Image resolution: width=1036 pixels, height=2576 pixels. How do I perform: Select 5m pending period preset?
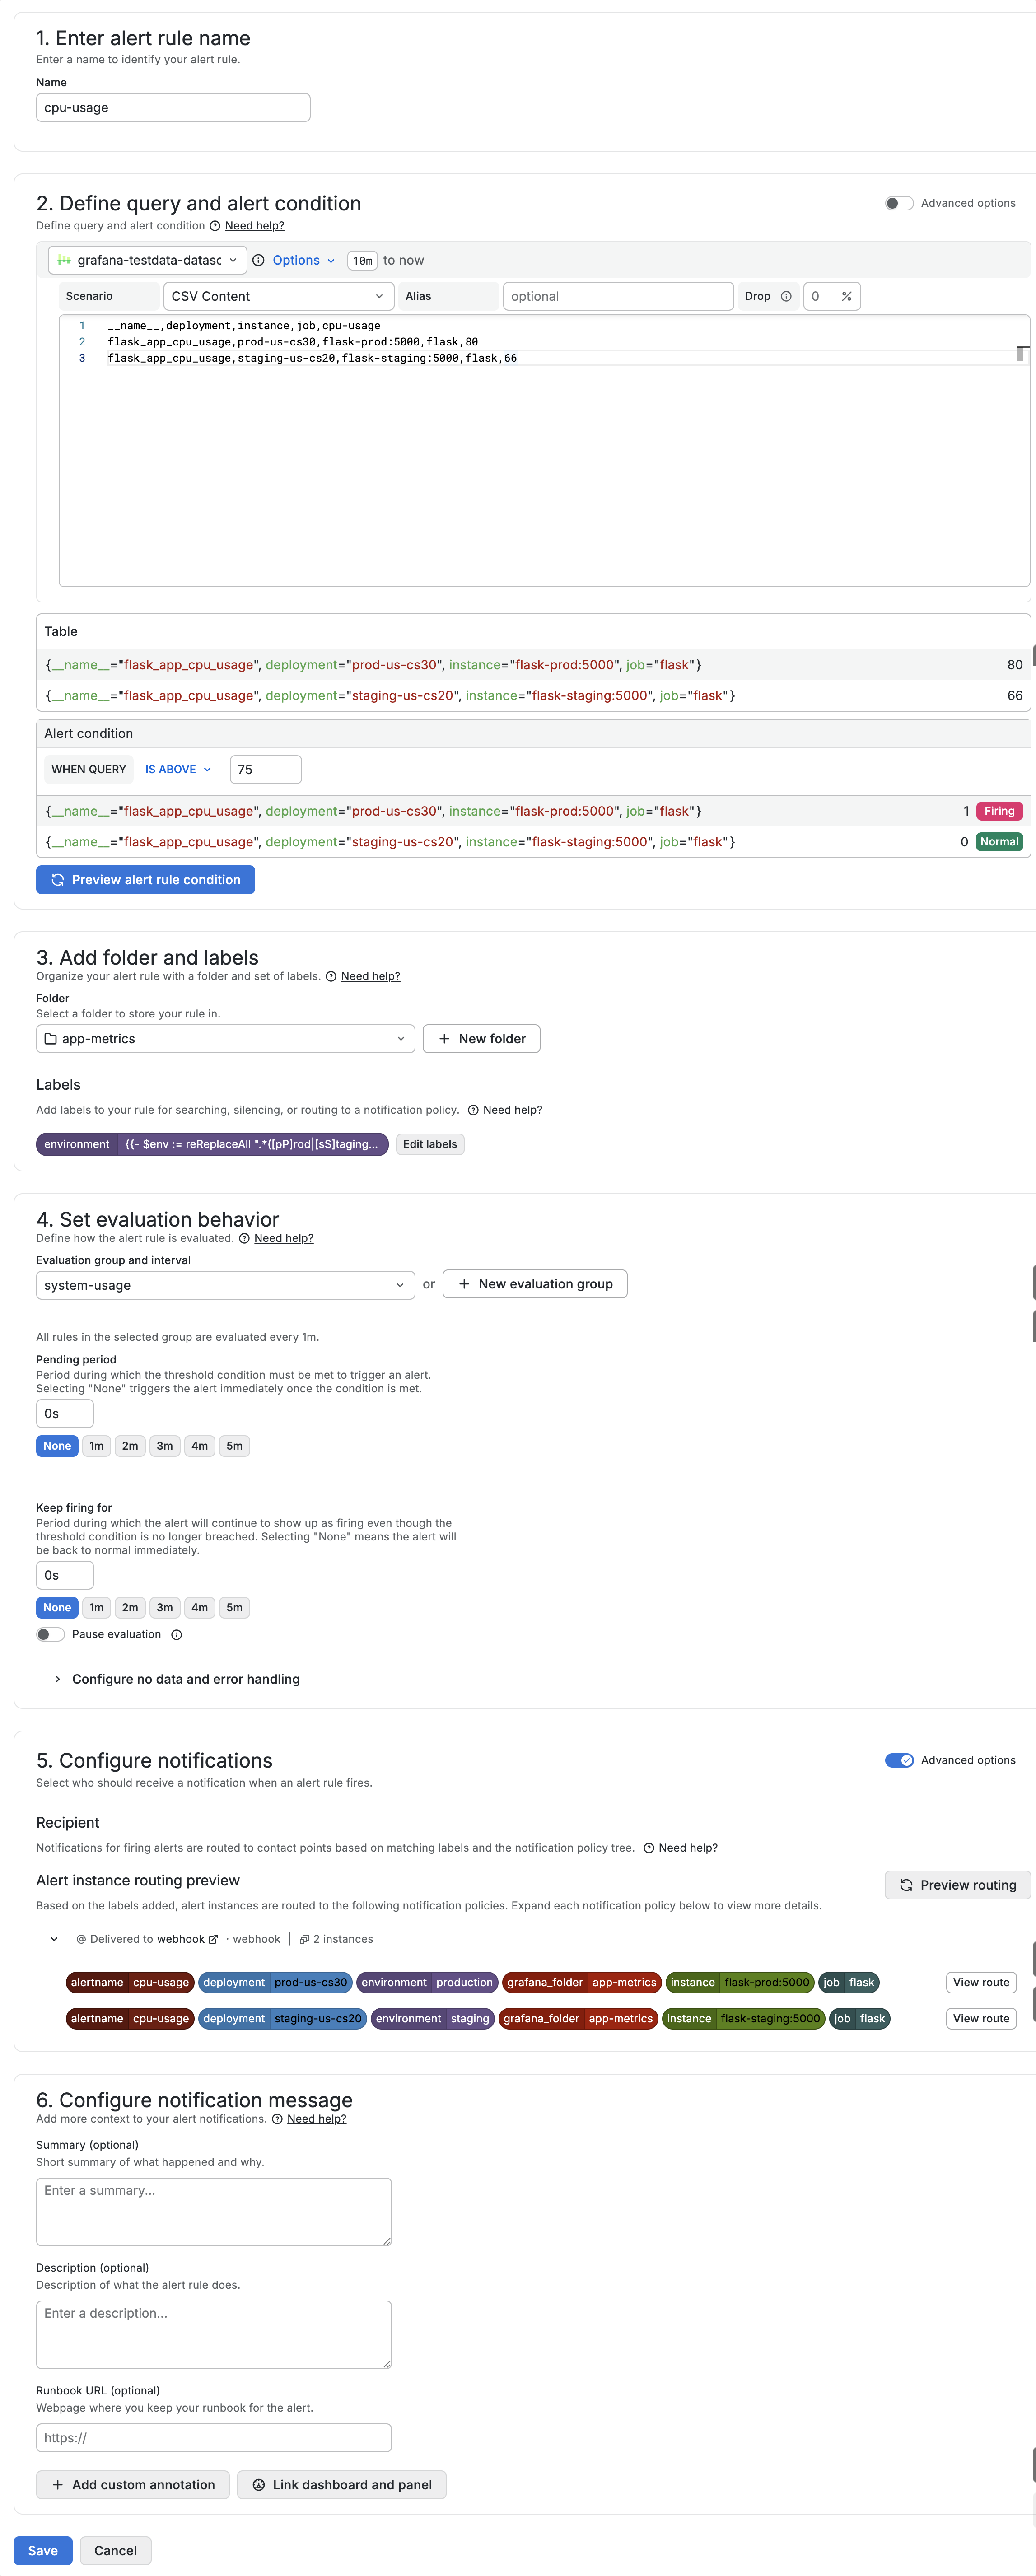tap(234, 1446)
